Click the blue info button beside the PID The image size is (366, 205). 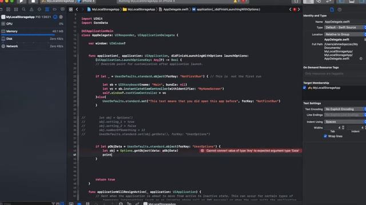(55, 17)
